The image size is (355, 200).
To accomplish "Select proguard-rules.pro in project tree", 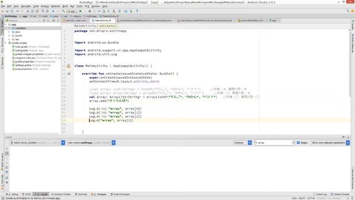I will [x=25, y=58].
